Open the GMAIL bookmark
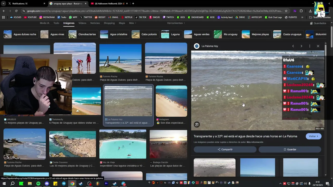The height and width of the screenshot is (187, 333). click(x=113, y=17)
